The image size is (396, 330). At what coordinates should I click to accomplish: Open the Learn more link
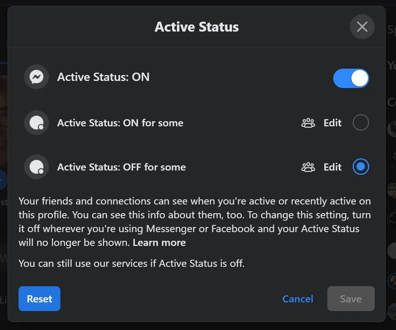click(x=159, y=242)
